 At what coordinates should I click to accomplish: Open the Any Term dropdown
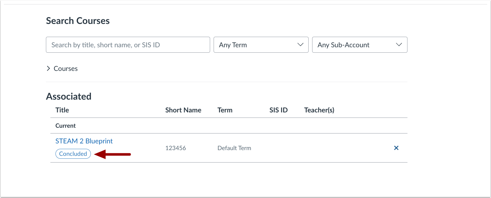[x=261, y=45]
